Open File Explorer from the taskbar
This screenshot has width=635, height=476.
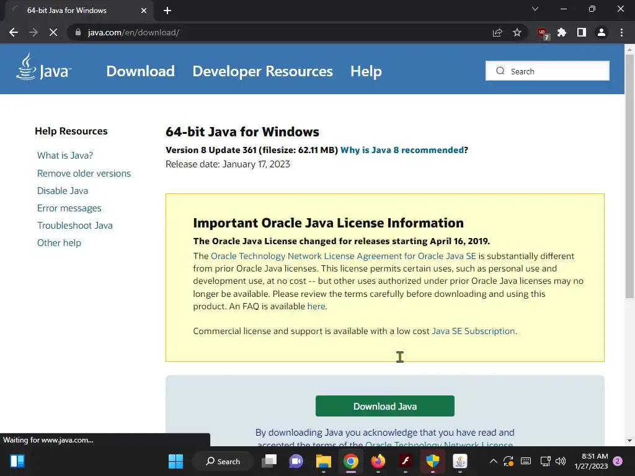point(324,461)
